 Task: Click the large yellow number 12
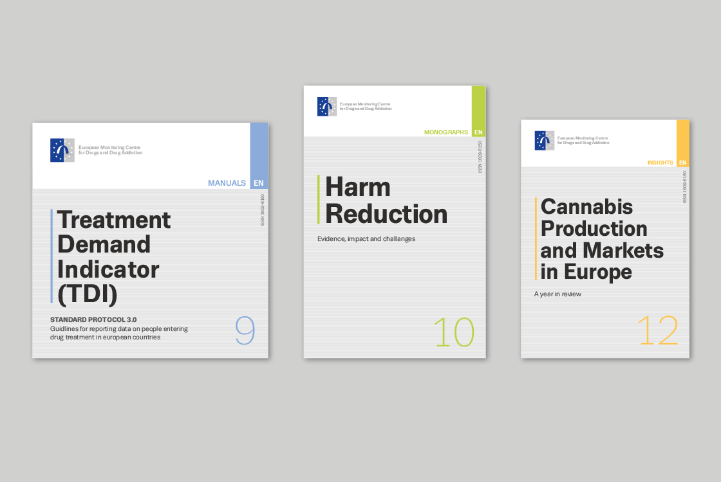pyautogui.click(x=658, y=331)
